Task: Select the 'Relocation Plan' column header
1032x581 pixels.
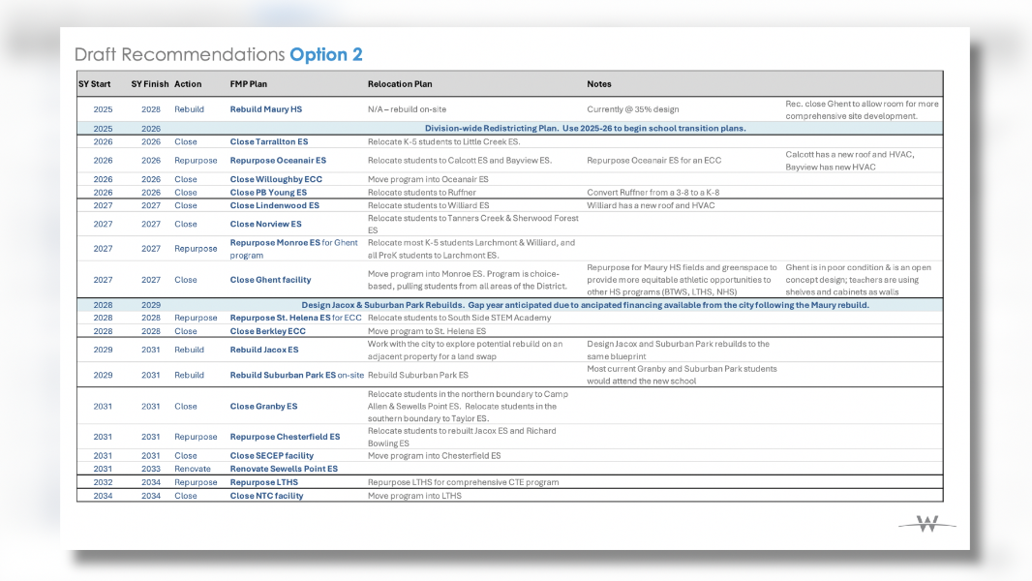Action: click(x=400, y=84)
